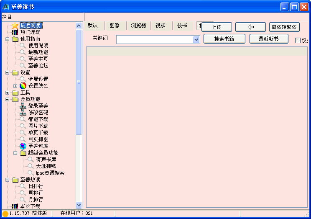This screenshot has height=219, width=311.
Task: Switch to the 浏览器 tab
Action: (138, 26)
